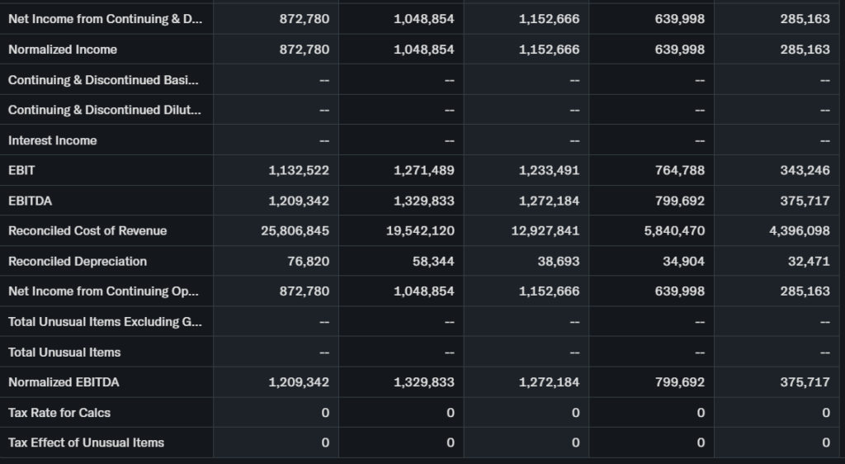Select the 1,132,522 EBIT value

click(x=299, y=170)
